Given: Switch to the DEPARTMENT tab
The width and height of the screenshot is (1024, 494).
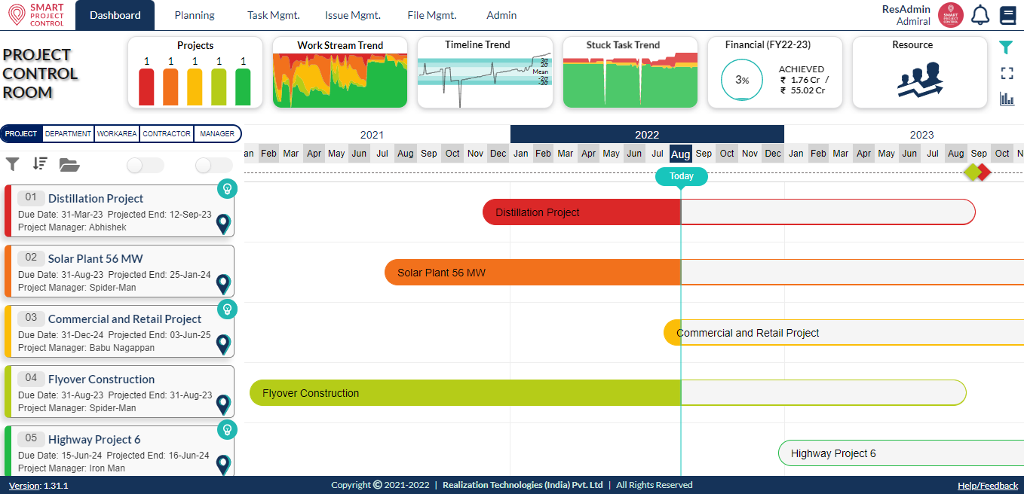Looking at the screenshot, I should (67, 133).
